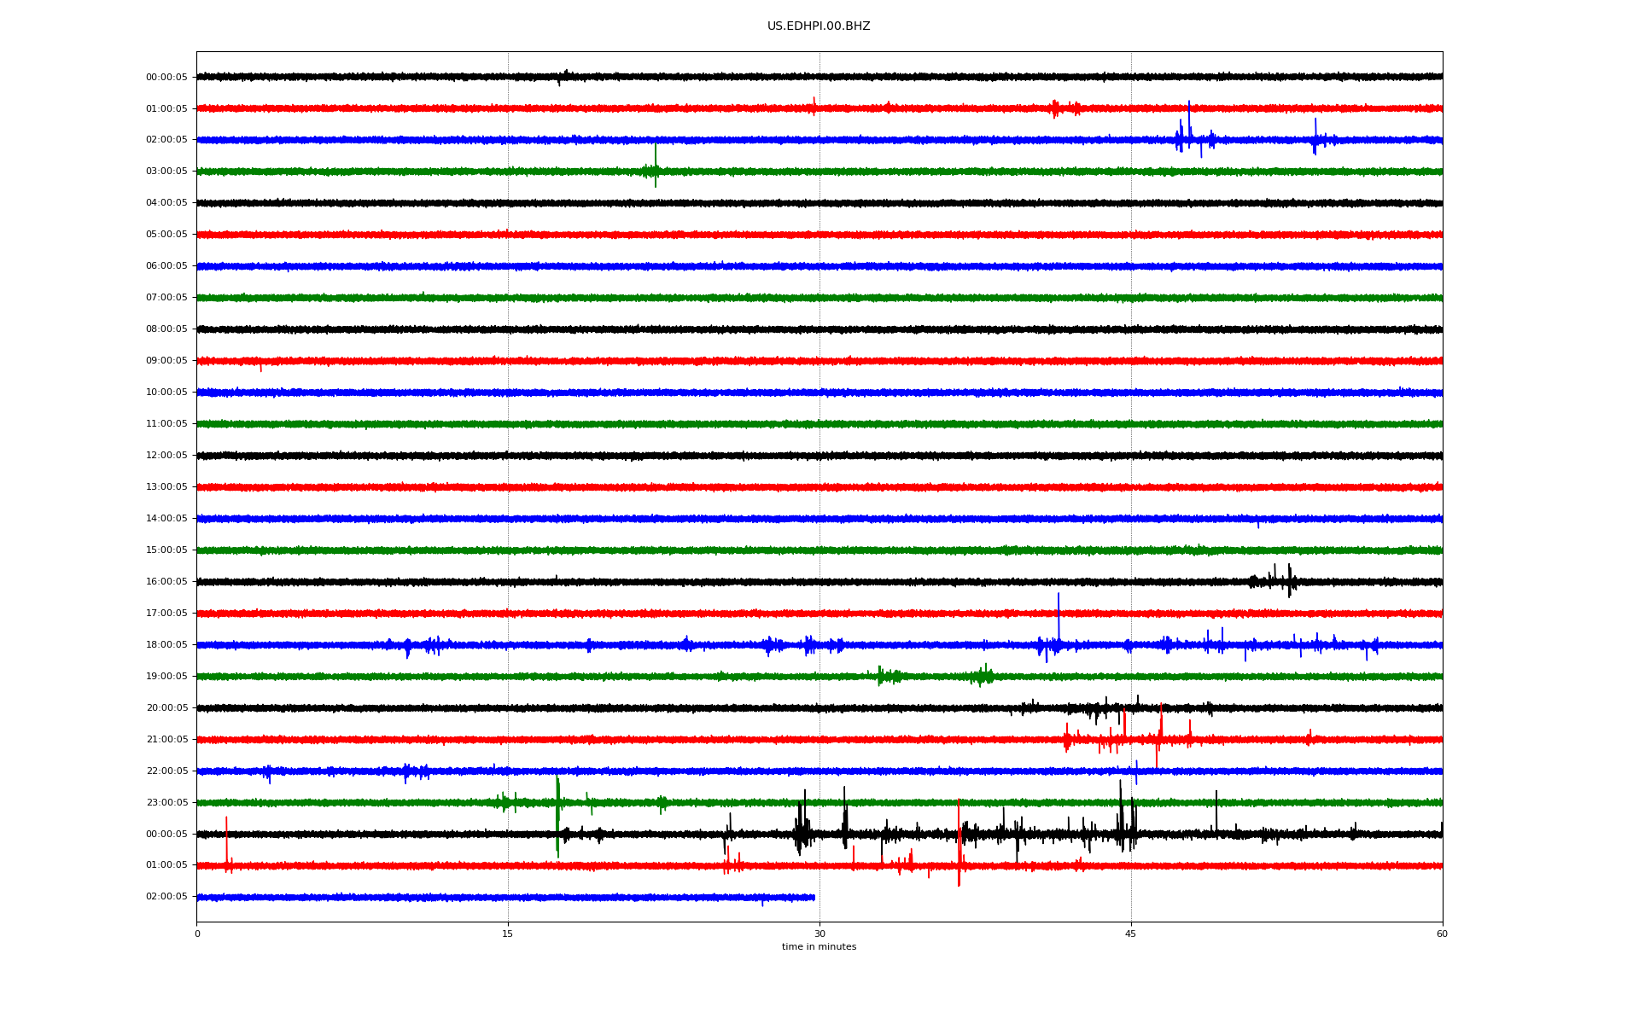Click the x-axis tick label 15
Image resolution: width=1639 pixels, height=1024 pixels.
508,934
